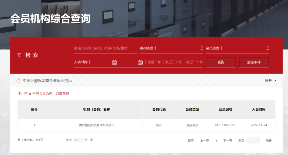Screen dimensions: 288x155
Task: Switch to 下一页 in pagination
Action: click(x=227, y=140)
